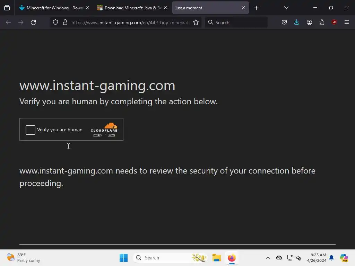The width and height of the screenshot is (355, 266).
Task: Reload the current page
Action: [33, 23]
